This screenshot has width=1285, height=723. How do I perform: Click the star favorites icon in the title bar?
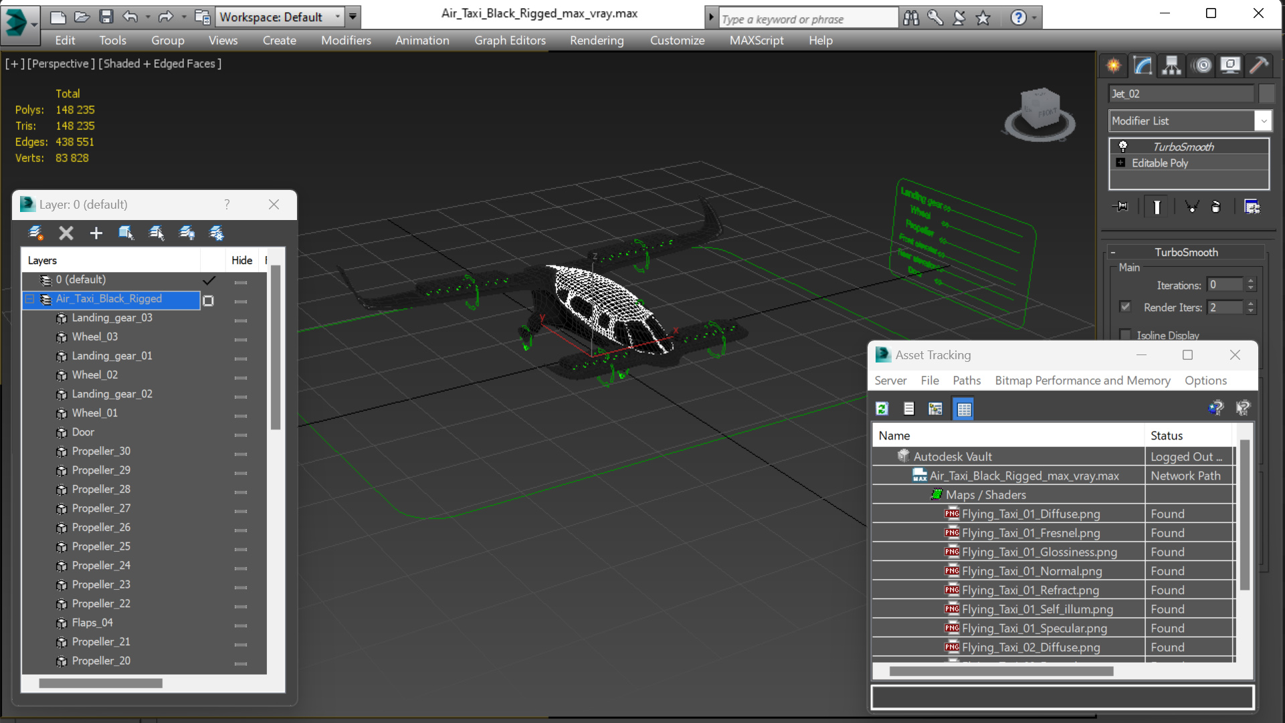tap(983, 18)
